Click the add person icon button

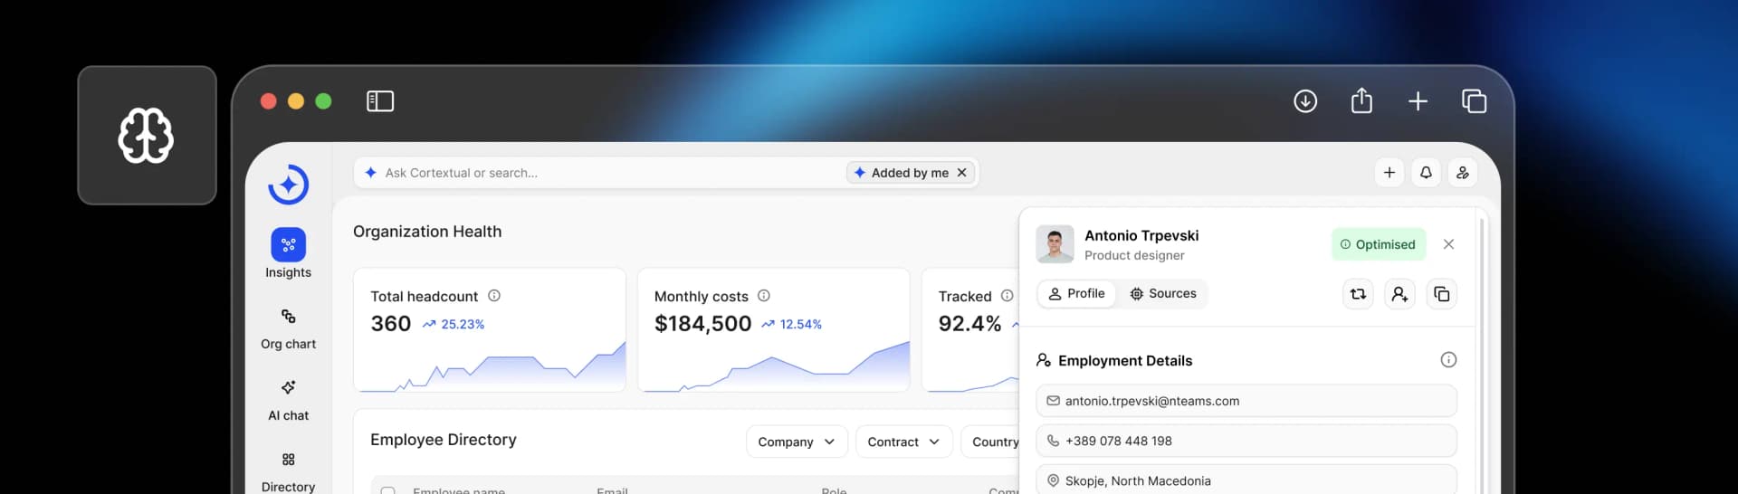pyautogui.click(x=1399, y=294)
